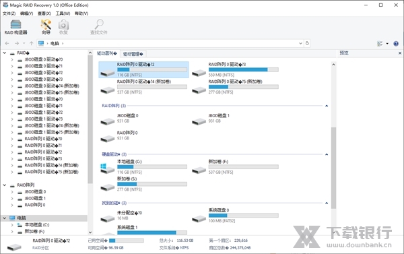This screenshot has width=404, height=254.
Task: Close the 预览 preview panel
Action: tap(400, 53)
